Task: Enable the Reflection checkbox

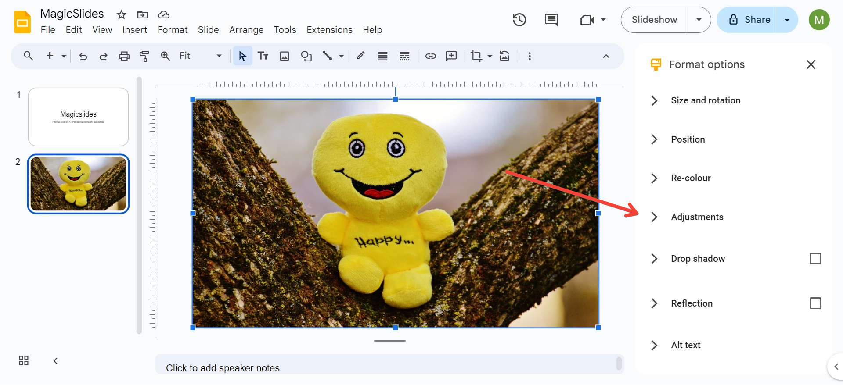Action: [815, 303]
